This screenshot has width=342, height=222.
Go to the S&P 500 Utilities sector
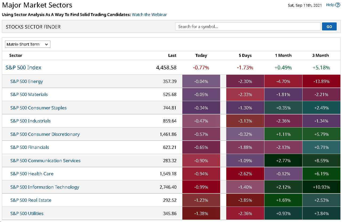27,213
